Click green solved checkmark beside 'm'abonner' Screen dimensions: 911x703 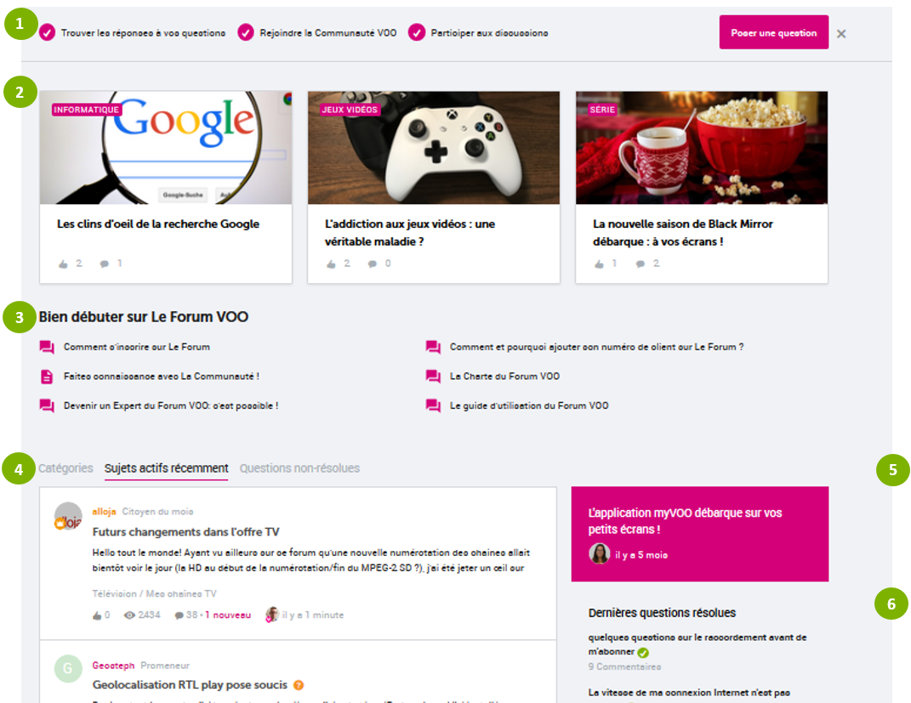click(643, 653)
